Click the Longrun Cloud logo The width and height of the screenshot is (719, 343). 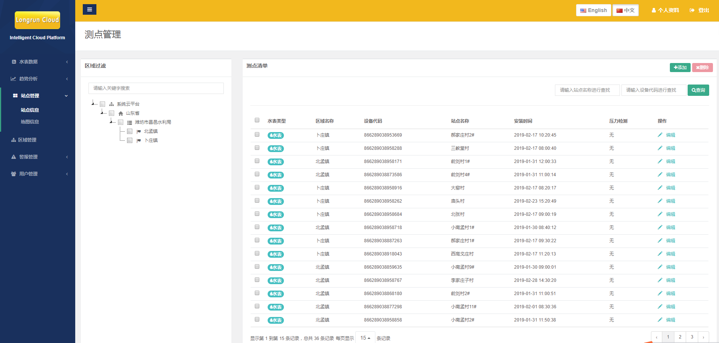click(x=37, y=20)
